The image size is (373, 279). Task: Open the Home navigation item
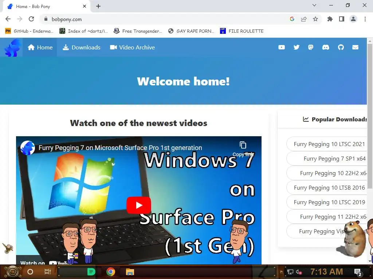40,48
